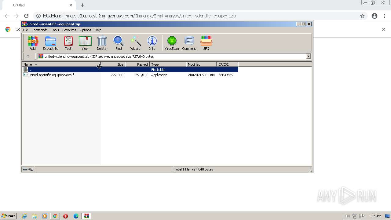Open the File menu

25,30
